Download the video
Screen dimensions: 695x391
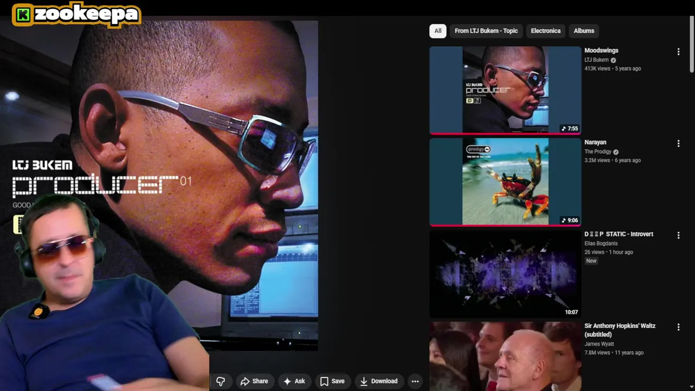coord(378,381)
